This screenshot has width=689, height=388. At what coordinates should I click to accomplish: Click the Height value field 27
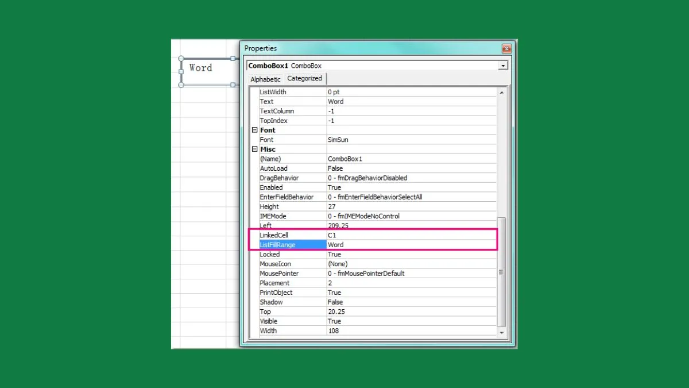[410, 206]
